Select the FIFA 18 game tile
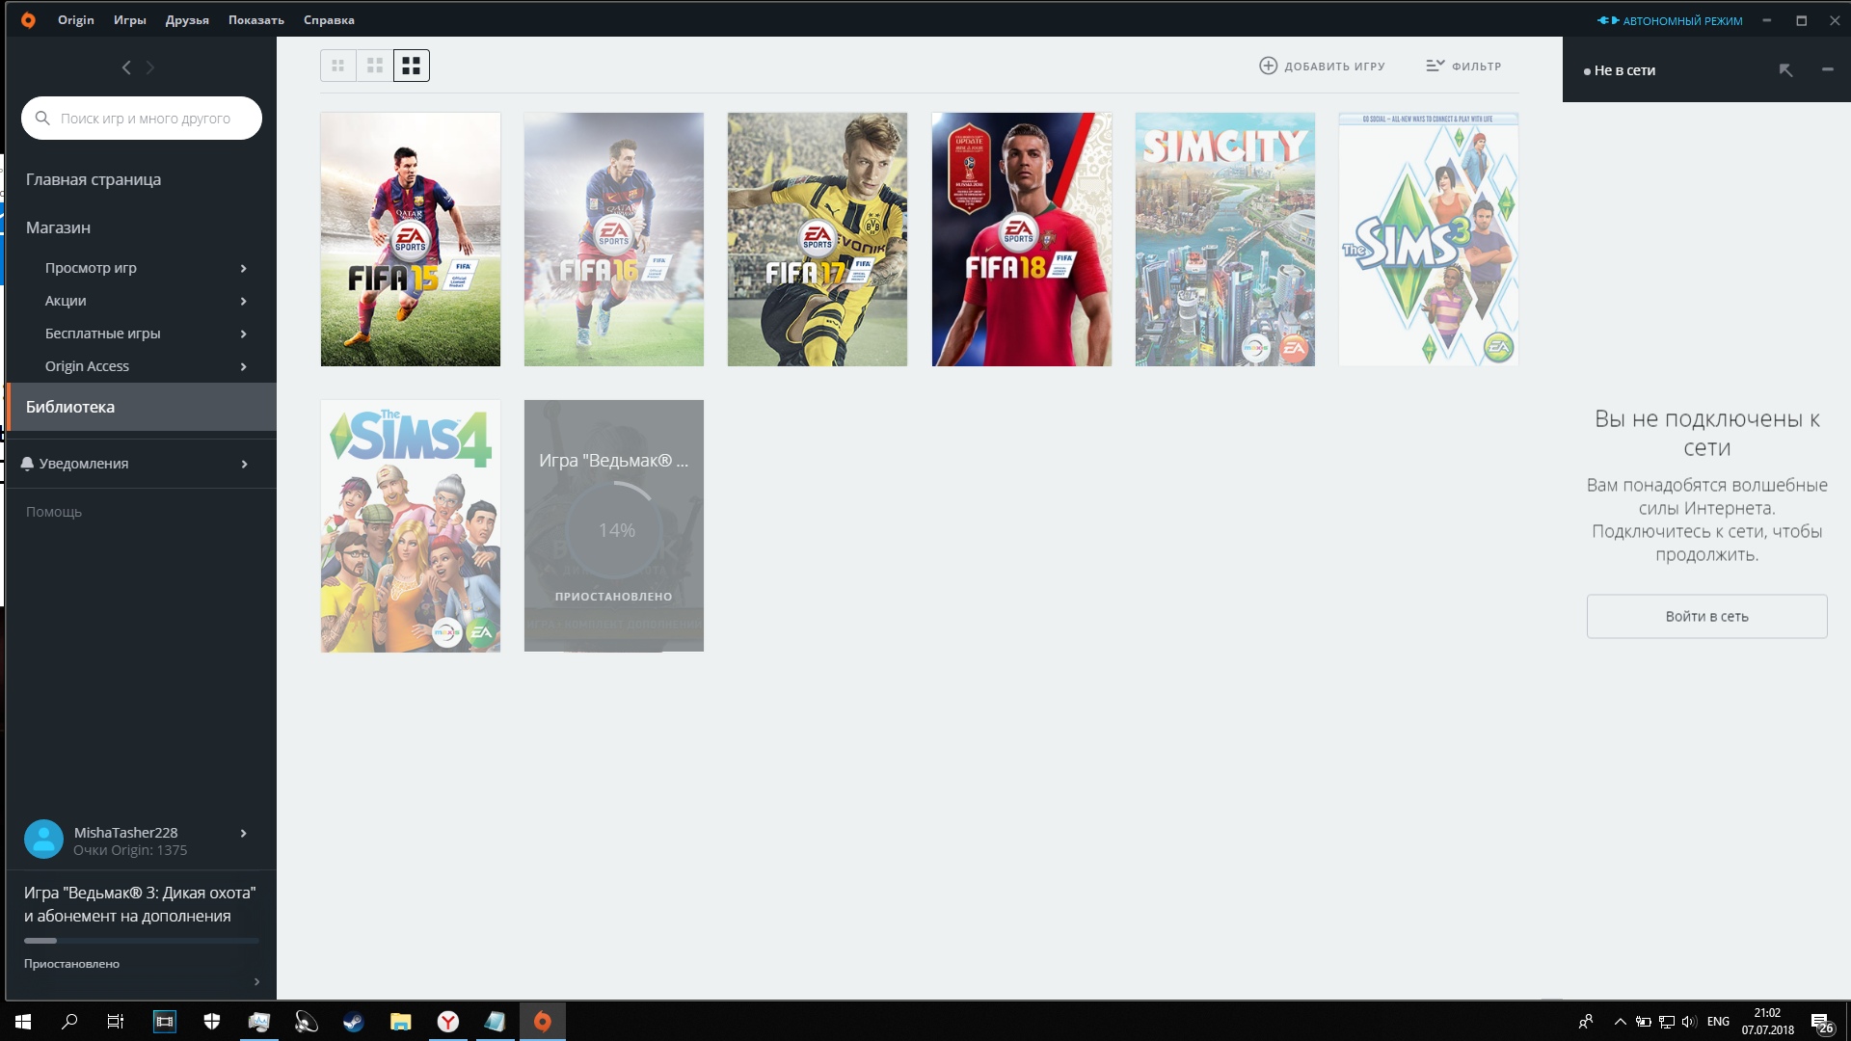The height and width of the screenshot is (1041, 1851). (x=1022, y=239)
